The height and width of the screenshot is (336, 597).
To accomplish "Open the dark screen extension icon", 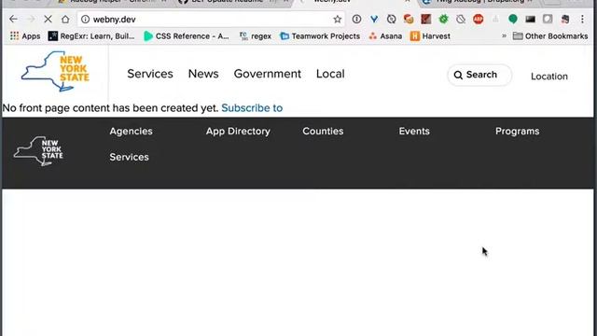I will pos(531,19).
